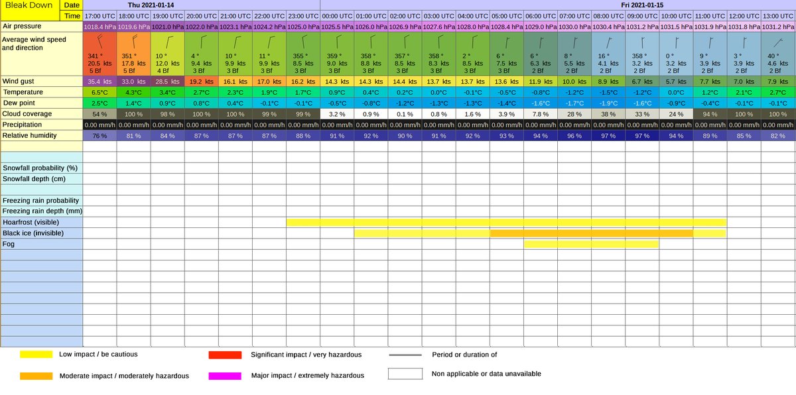Click the 96 % relative humidity cell
The height and width of the screenshot is (395, 796).
(574, 135)
